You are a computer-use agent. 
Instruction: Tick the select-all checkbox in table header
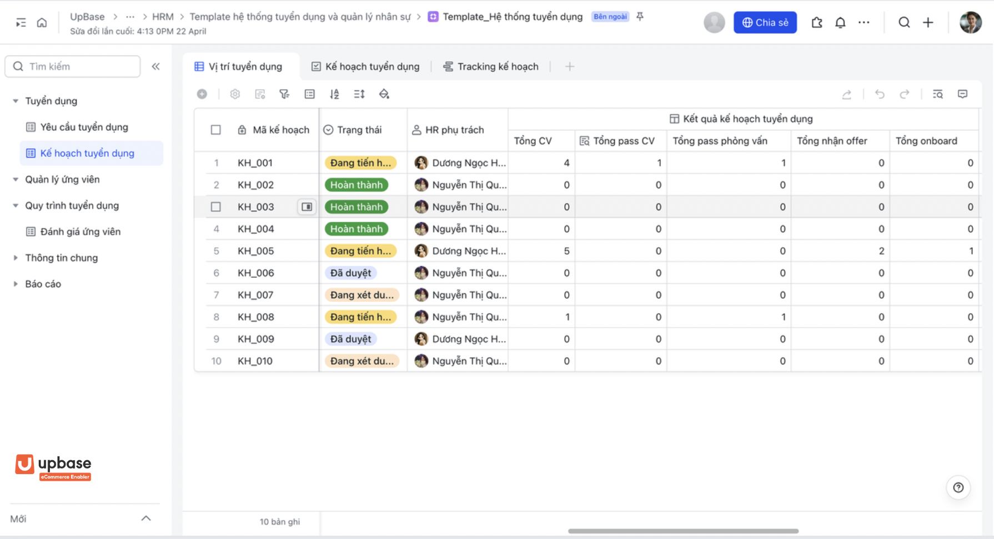coord(216,130)
